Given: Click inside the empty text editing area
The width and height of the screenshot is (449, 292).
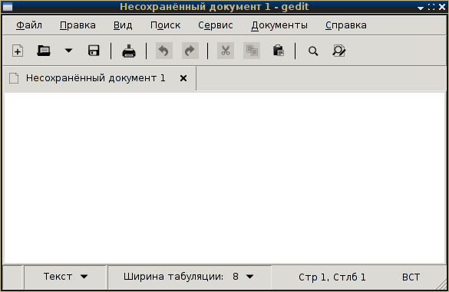Looking at the screenshot, I should click(224, 177).
